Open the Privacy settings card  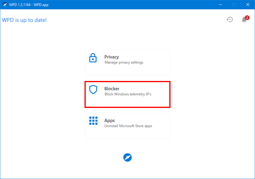[127, 62]
